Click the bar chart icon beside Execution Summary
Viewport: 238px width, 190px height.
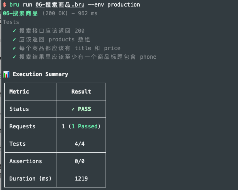[6, 74]
